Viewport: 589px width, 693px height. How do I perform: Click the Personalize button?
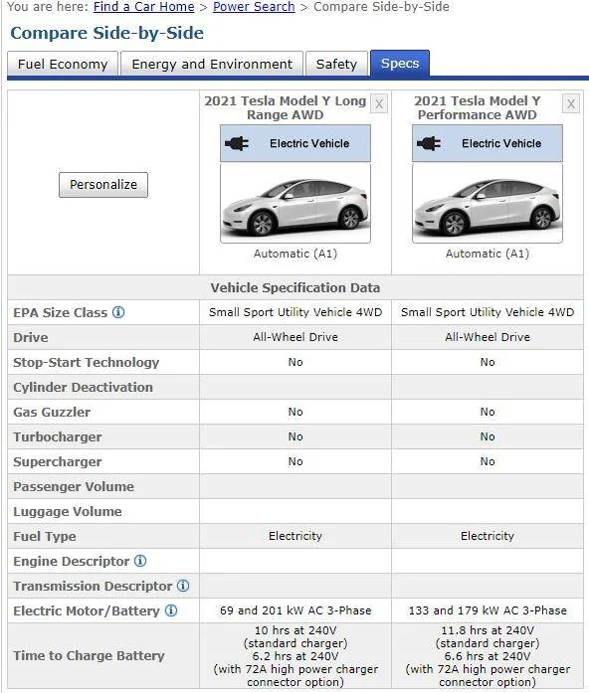click(103, 185)
